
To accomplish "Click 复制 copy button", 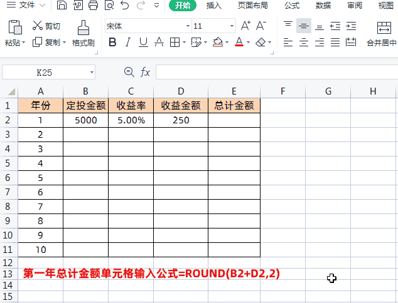I will [x=46, y=42].
